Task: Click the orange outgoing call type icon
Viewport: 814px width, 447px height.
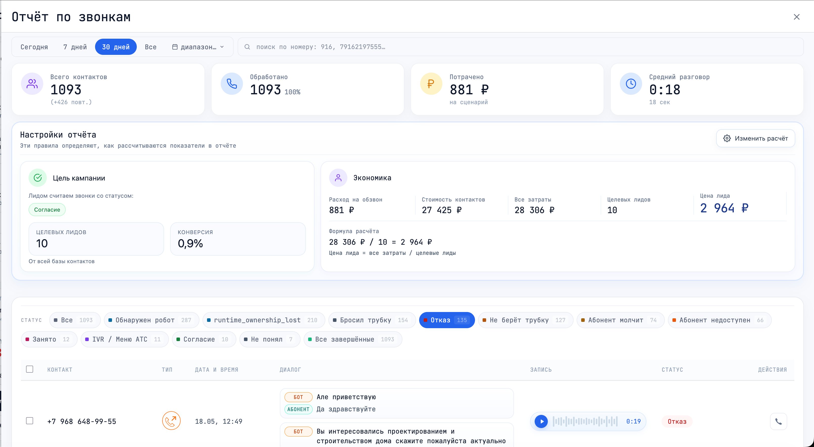Action: pos(171,421)
